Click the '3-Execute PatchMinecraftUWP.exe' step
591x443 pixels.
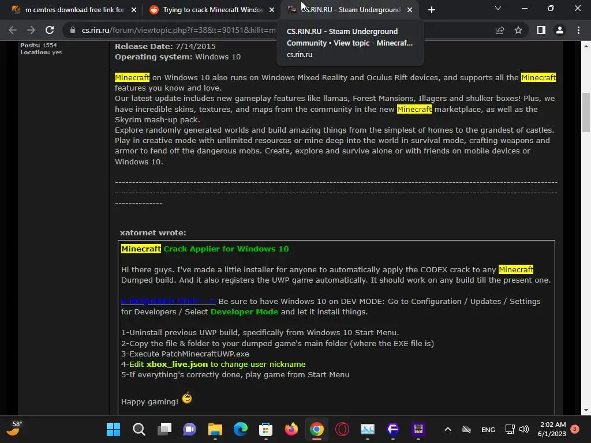coord(185,354)
